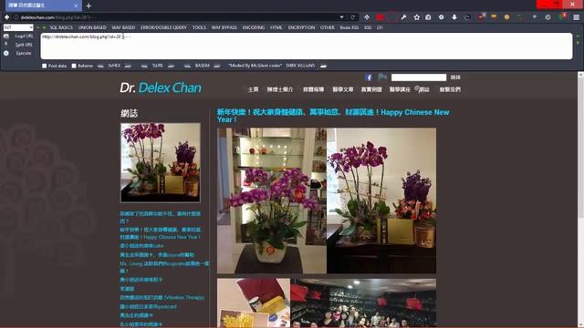
Task: Open the clipboard library icon in toolbar
Action: (x=428, y=17)
